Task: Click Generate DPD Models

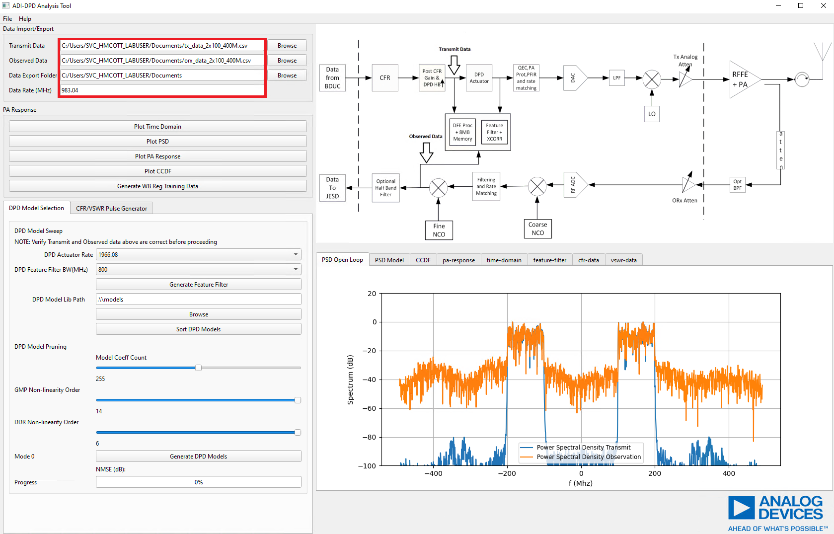Action: tap(198, 456)
